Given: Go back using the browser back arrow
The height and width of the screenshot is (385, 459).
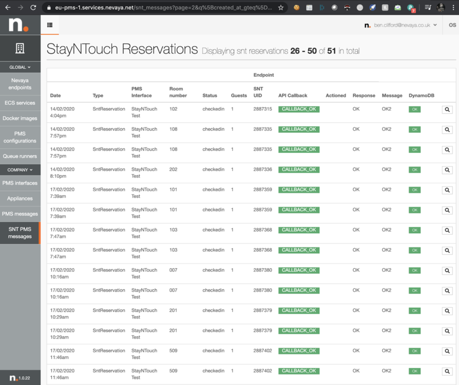Looking at the screenshot, I should 8,7.
